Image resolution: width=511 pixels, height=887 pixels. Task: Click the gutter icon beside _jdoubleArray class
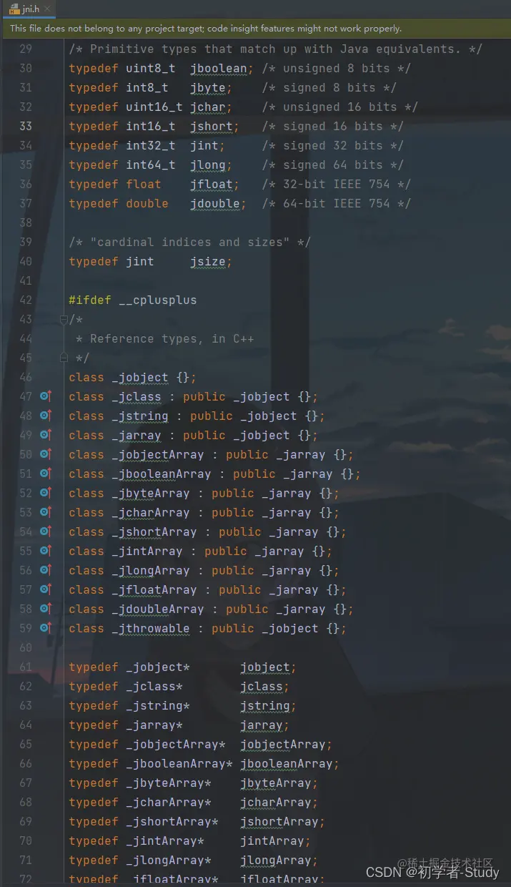(46, 609)
